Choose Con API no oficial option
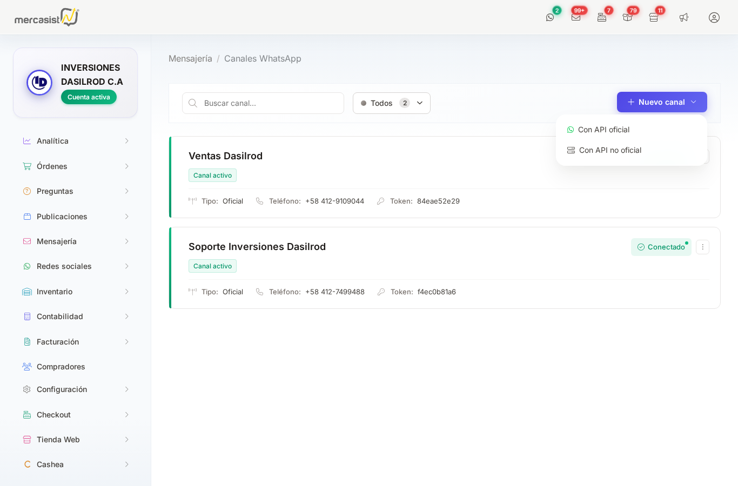 click(x=610, y=150)
